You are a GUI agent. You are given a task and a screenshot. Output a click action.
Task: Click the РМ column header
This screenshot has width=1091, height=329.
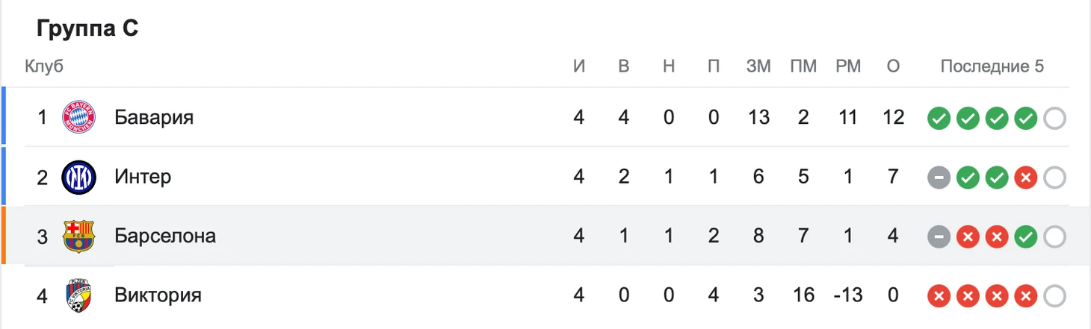[x=848, y=66]
